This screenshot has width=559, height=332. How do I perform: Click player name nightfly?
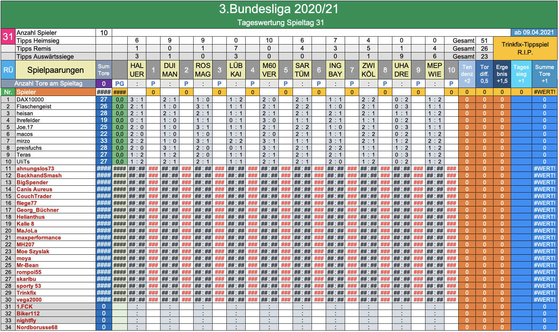point(26,320)
